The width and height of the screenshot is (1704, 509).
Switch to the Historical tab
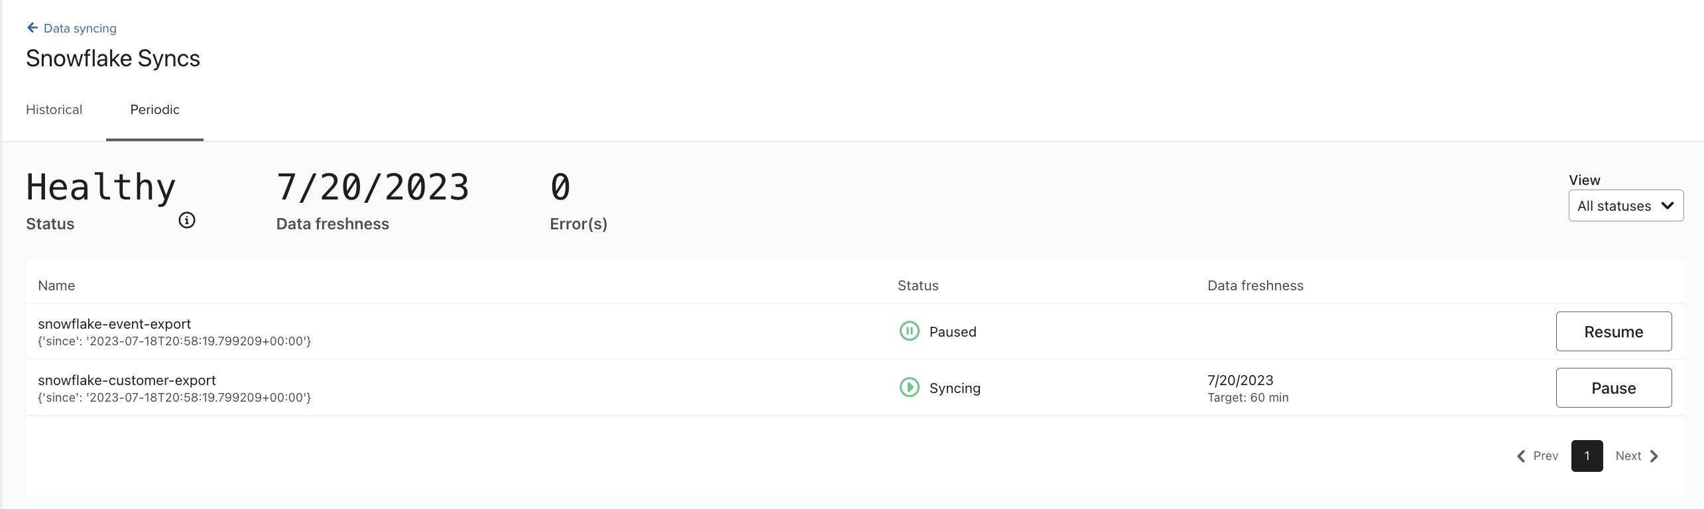[54, 109]
